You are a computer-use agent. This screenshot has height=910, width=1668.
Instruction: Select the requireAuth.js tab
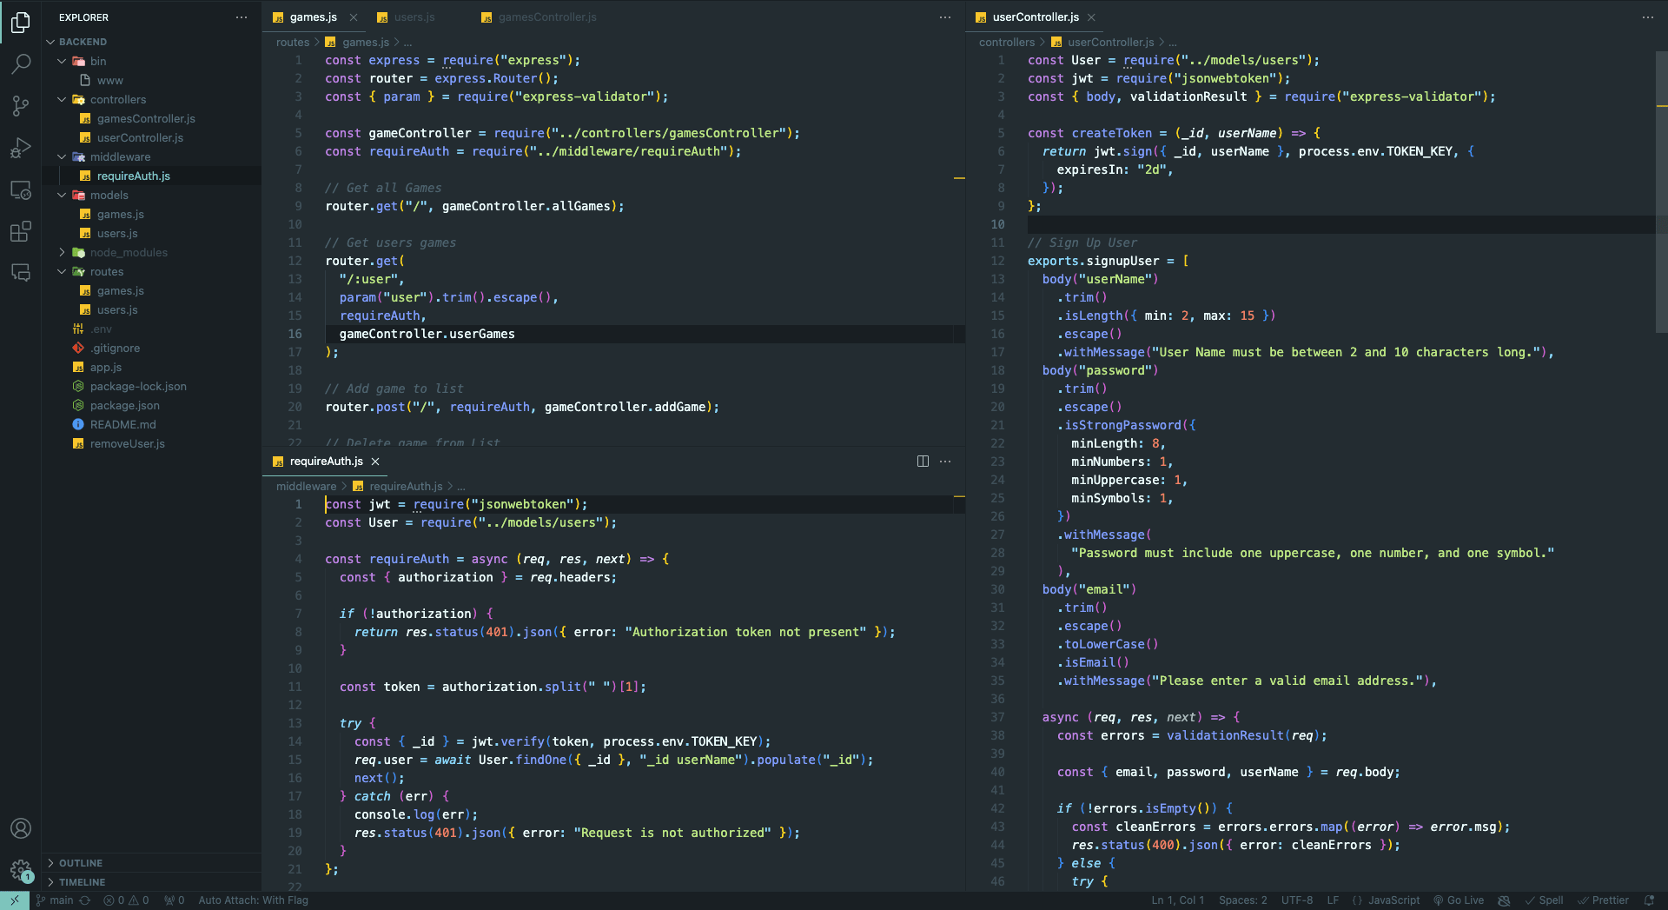[326, 462]
